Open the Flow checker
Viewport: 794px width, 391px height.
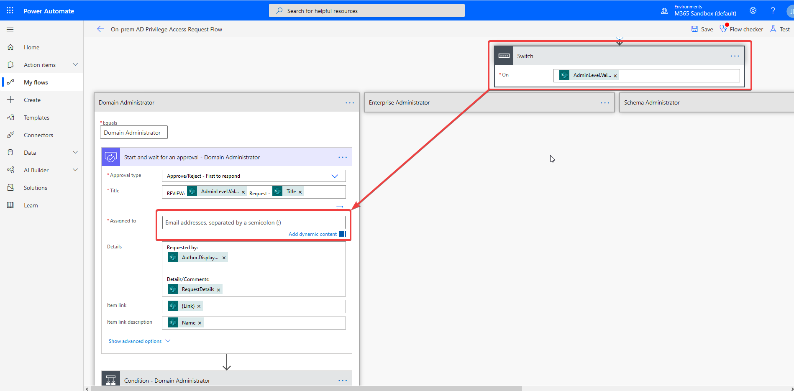741,29
